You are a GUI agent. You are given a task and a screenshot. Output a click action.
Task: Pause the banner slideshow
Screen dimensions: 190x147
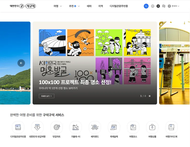tap(150, 96)
